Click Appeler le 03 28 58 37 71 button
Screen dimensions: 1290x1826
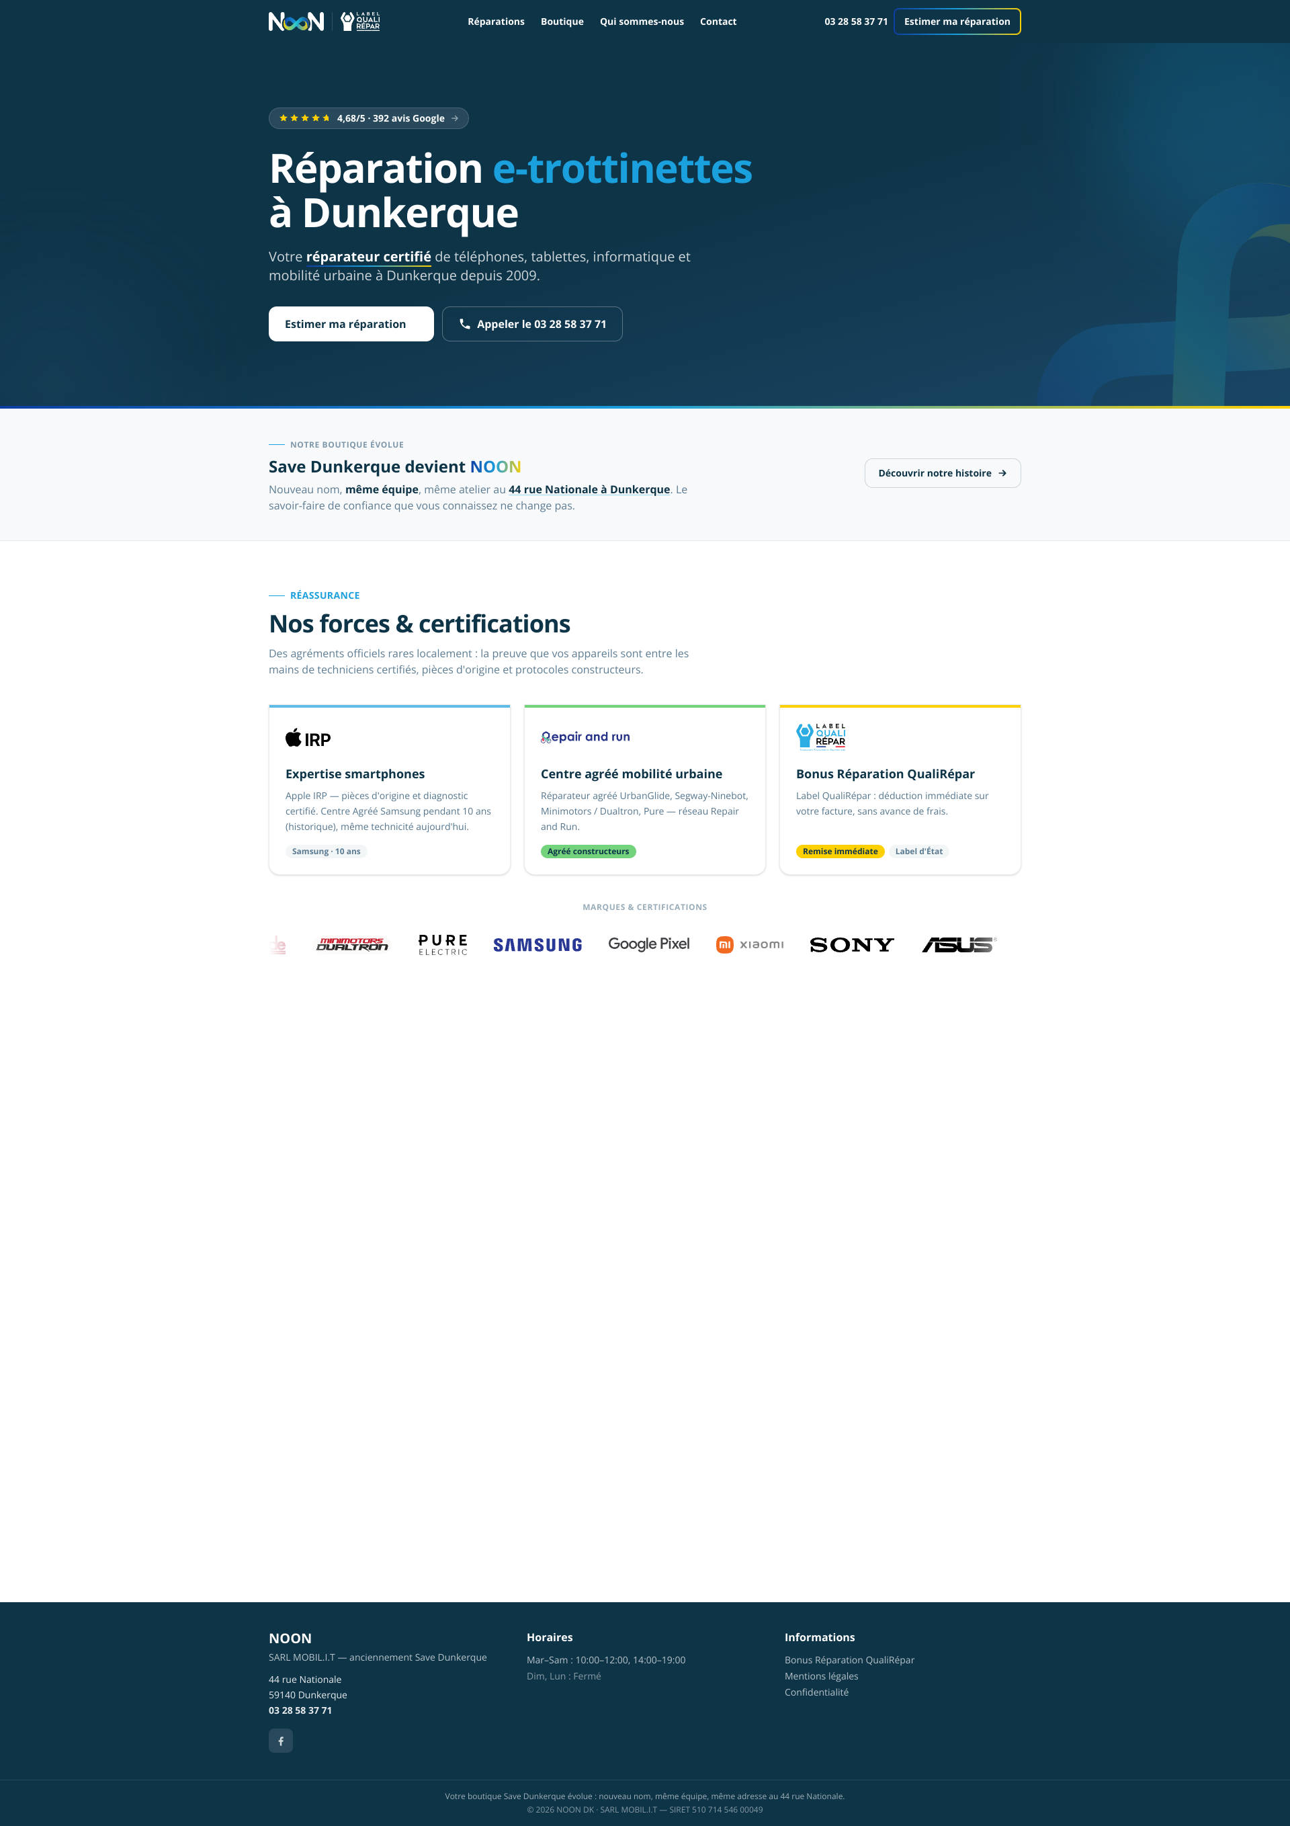[532, 324]
